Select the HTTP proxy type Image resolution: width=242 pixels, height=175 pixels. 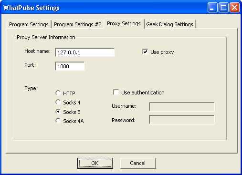(x=58, y=93)
